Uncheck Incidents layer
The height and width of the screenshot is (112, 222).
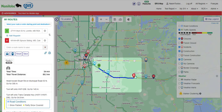coord(179,47)
